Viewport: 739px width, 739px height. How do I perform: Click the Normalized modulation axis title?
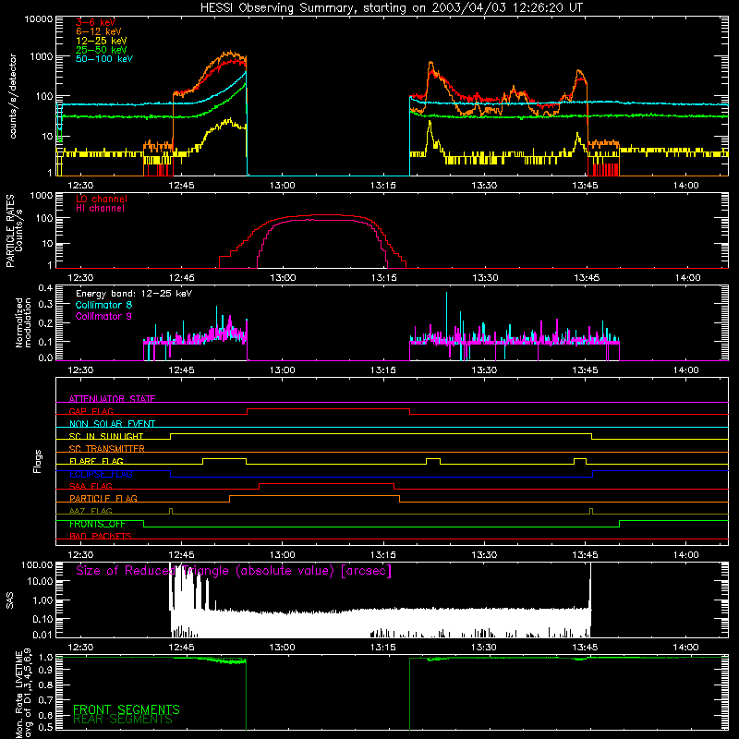pos(23,322)
